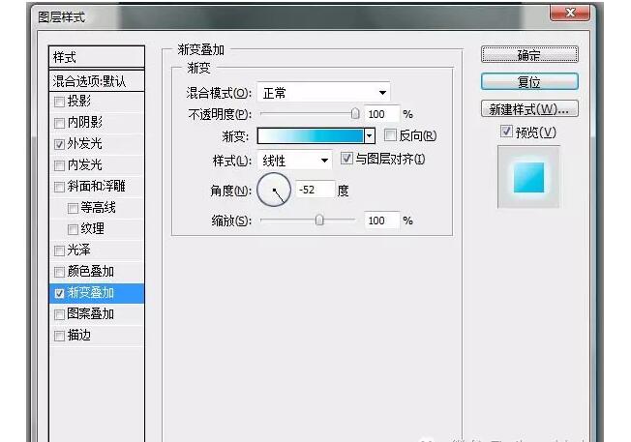Screen dimensions: 631x442
Task: Close the 图层样式 dialog
Action: [570, 13]
